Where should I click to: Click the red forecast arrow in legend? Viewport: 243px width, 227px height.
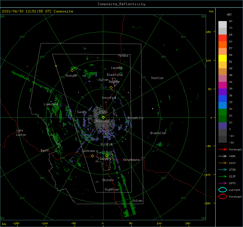[222, 149]
